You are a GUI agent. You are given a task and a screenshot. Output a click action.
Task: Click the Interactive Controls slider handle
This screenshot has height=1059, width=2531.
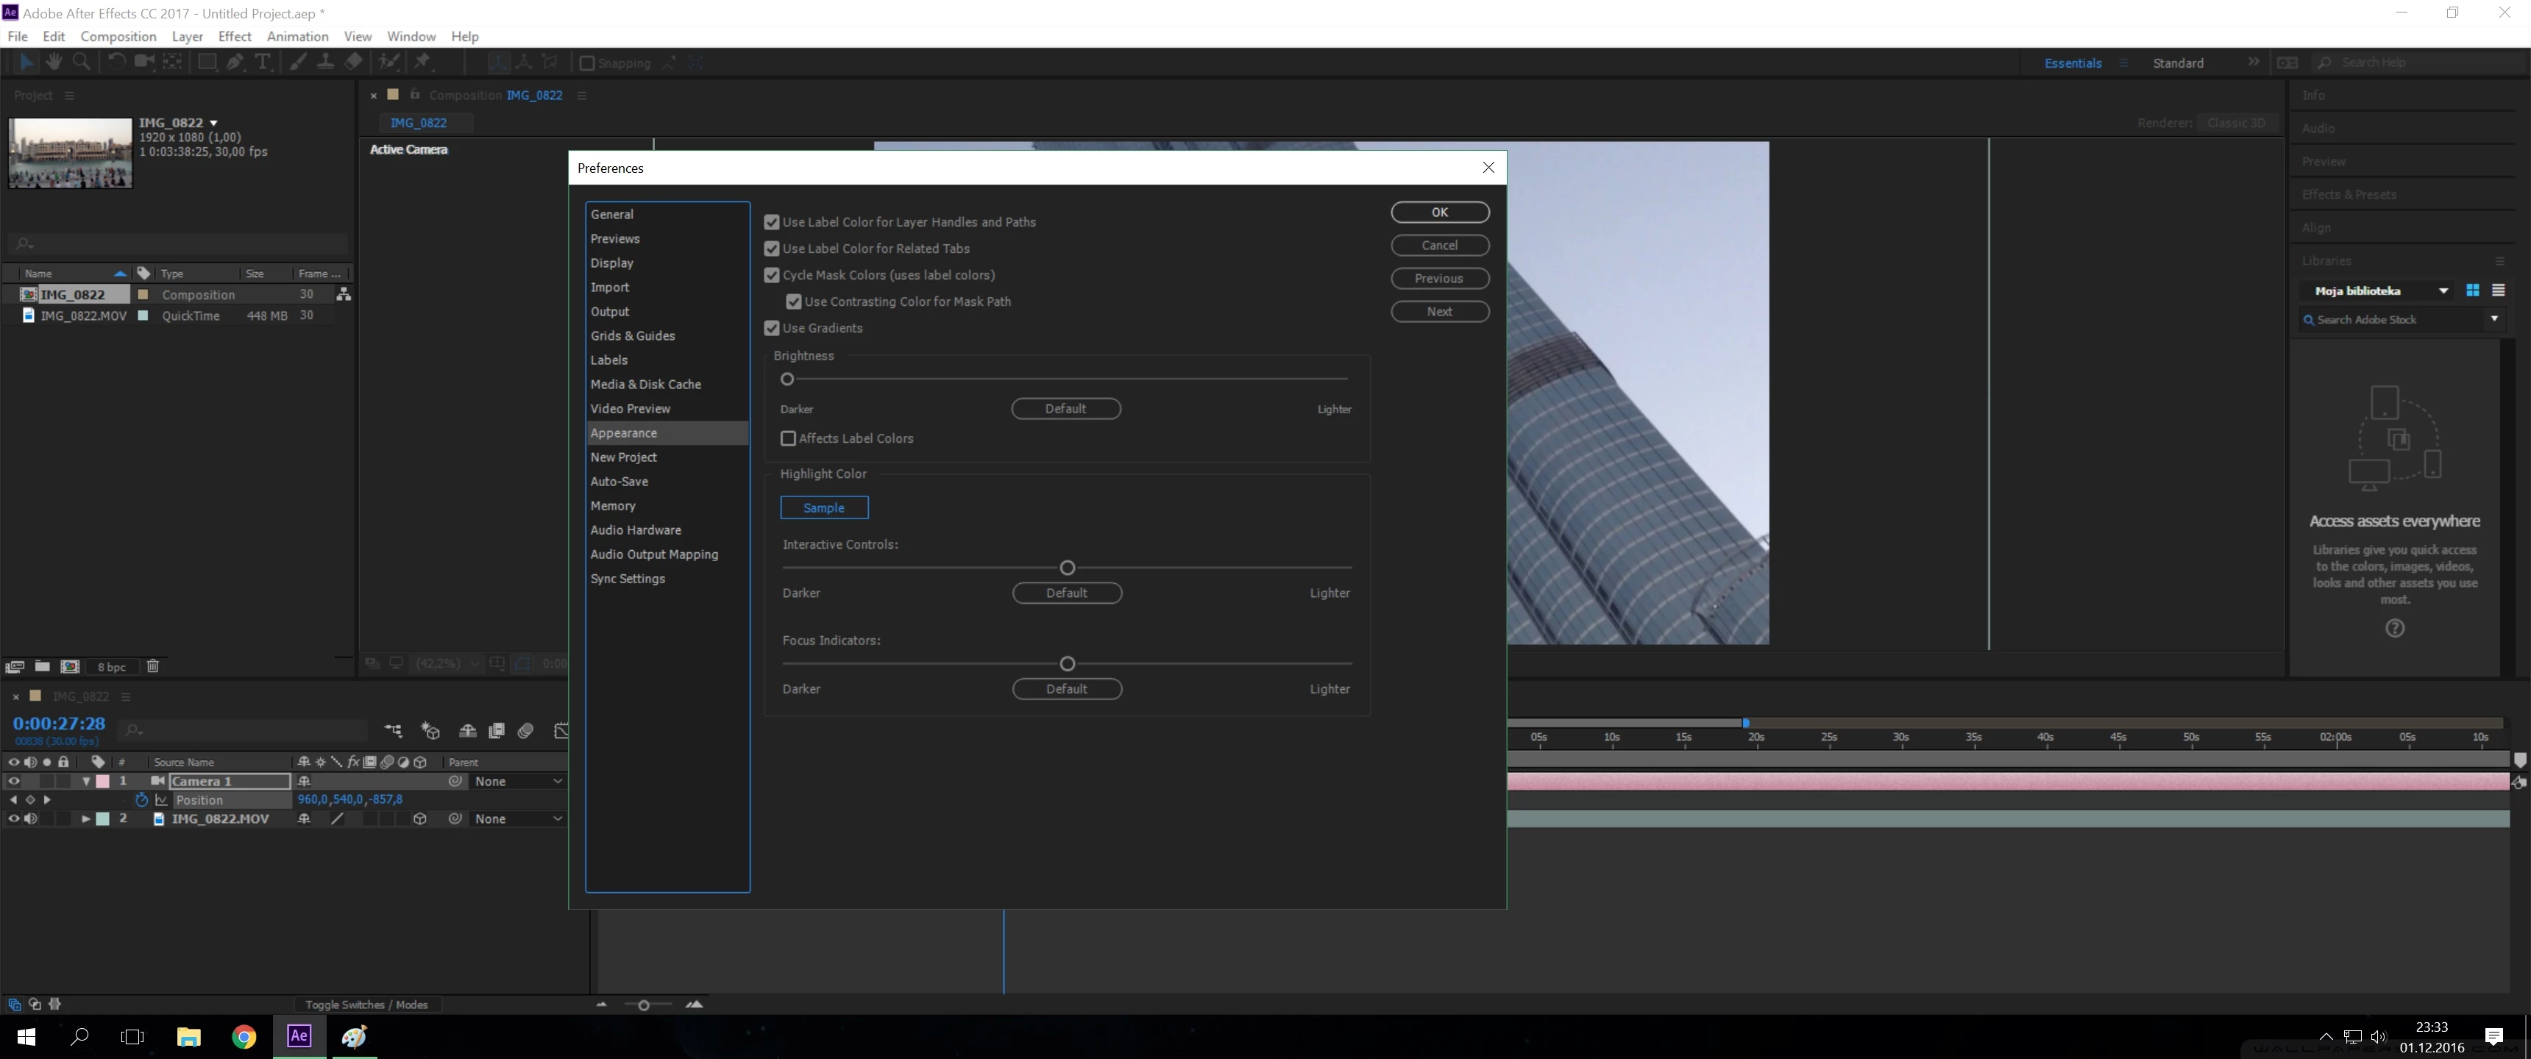click(x=1067, y=568)
